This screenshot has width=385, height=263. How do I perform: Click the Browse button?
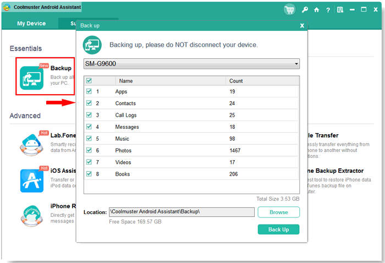(x=279, y=212)
